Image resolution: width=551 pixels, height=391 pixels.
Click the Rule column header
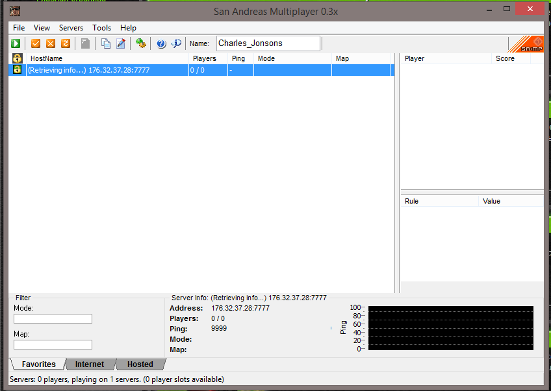[440, 201]
